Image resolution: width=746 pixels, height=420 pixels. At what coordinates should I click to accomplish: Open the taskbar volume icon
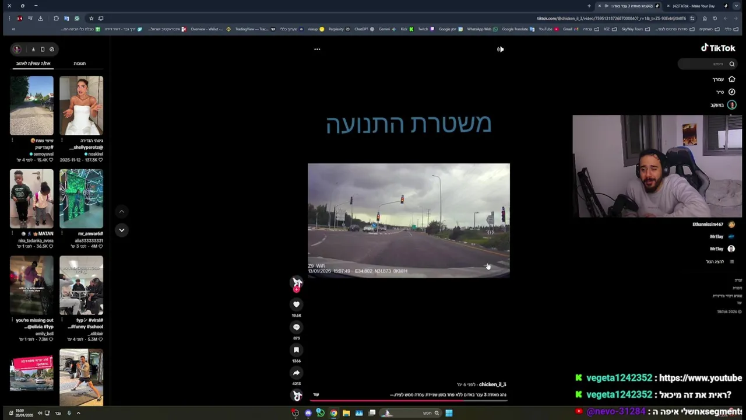pos(40,413)
